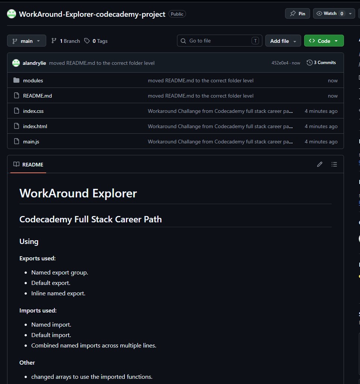
Task: Expand the Watch options dropdown arrow
Action: point(350,13)
